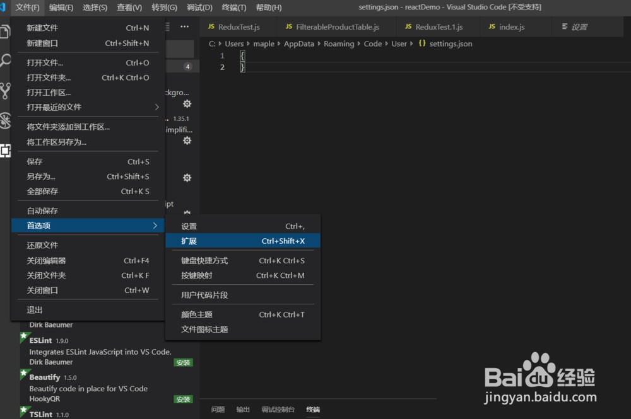Screen dimensions: 631x419
Task: Click the more actions ellipsis in sidebar
Action: [184, 26]
